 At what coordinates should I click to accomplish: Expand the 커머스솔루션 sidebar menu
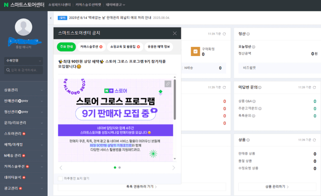pos(24,166)
